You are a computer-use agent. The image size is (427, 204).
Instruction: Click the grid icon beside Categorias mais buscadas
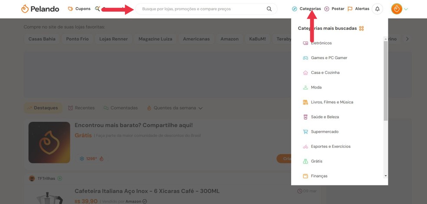pos(361,29)
